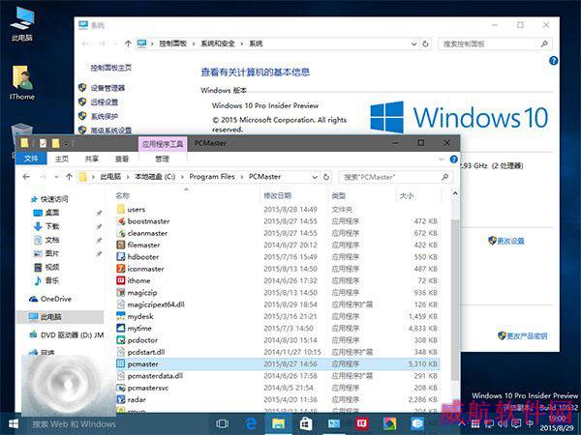Expand the Explorer ribbon chevron

click(x=441, y=159)
